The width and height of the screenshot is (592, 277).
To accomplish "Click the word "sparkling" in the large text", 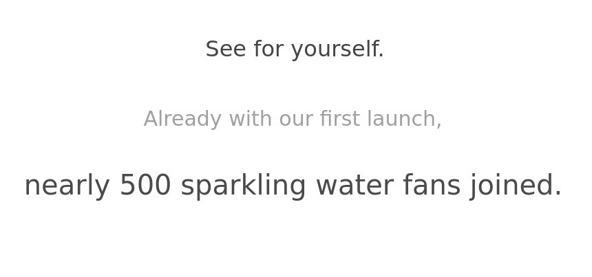I will click(x=243, y=186).
